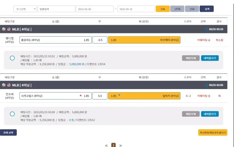Click MLB [ 4이닝 ] header of 02:05 game
The width and height of the screenshot is (234, 147).
[x=22, y=85]
